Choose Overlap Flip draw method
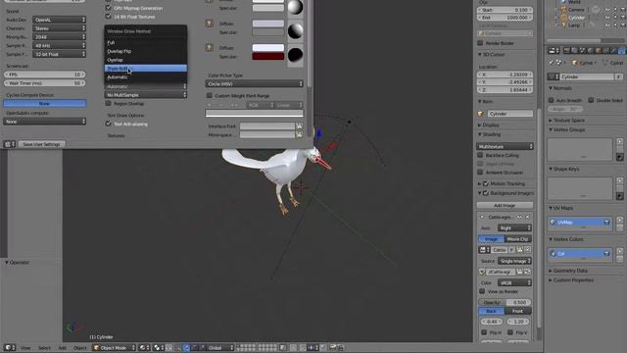This screenshot has height=353, width=627. (x=146, y=51)
